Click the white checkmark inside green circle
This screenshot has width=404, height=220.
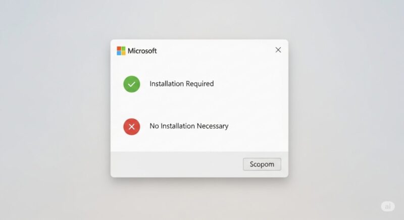point(132,84)
